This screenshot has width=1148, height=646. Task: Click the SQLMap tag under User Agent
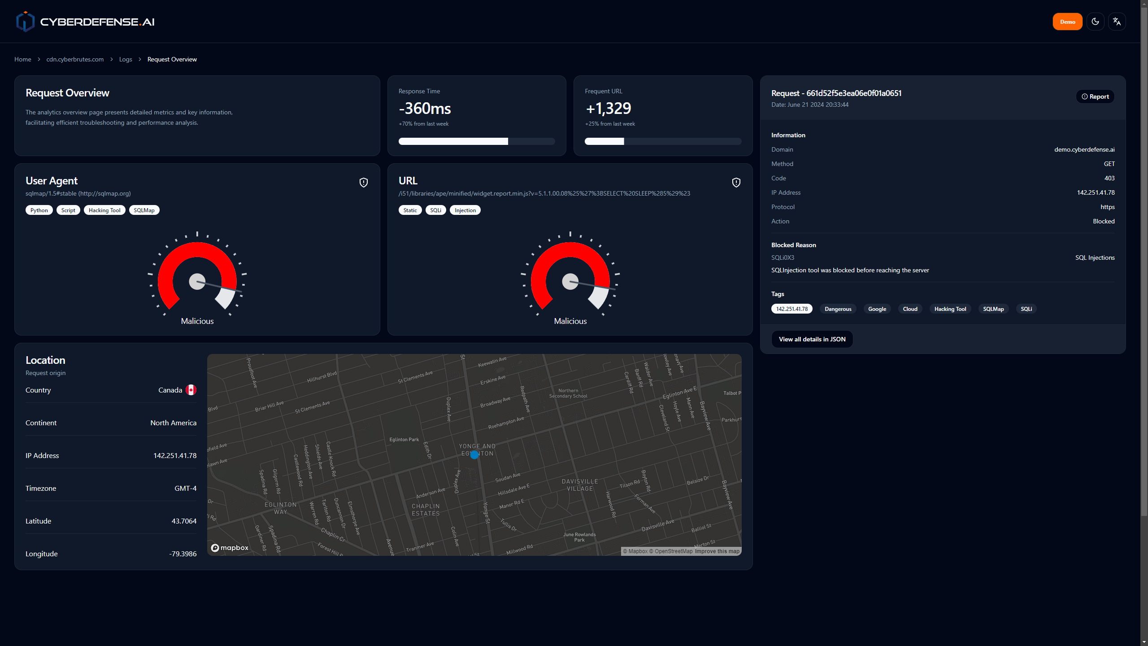144,210
